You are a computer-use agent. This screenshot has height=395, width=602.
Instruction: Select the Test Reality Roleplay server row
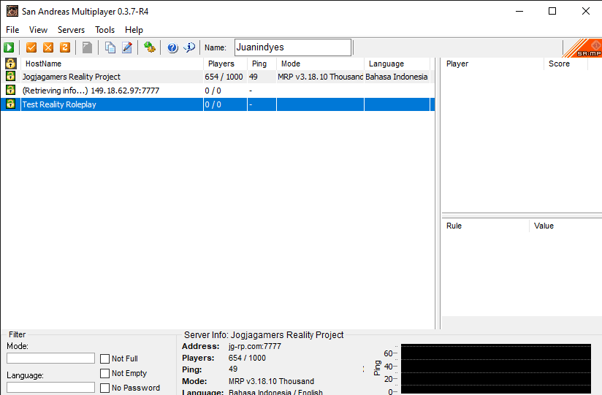[x=217, y=104]
